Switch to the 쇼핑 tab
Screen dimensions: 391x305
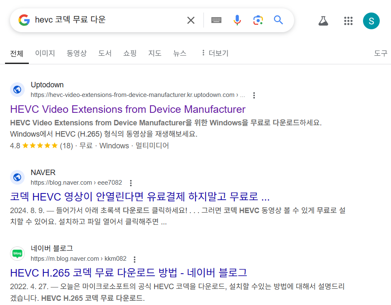[130, 53]
